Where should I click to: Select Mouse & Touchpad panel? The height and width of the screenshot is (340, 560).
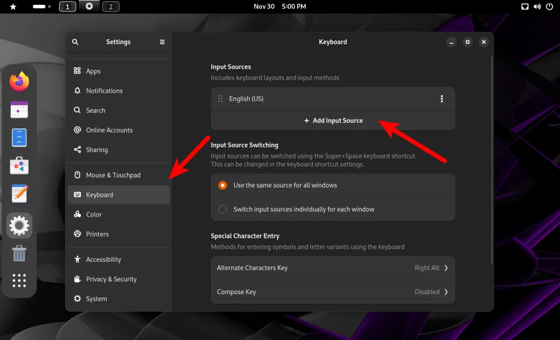click(119, 175)
